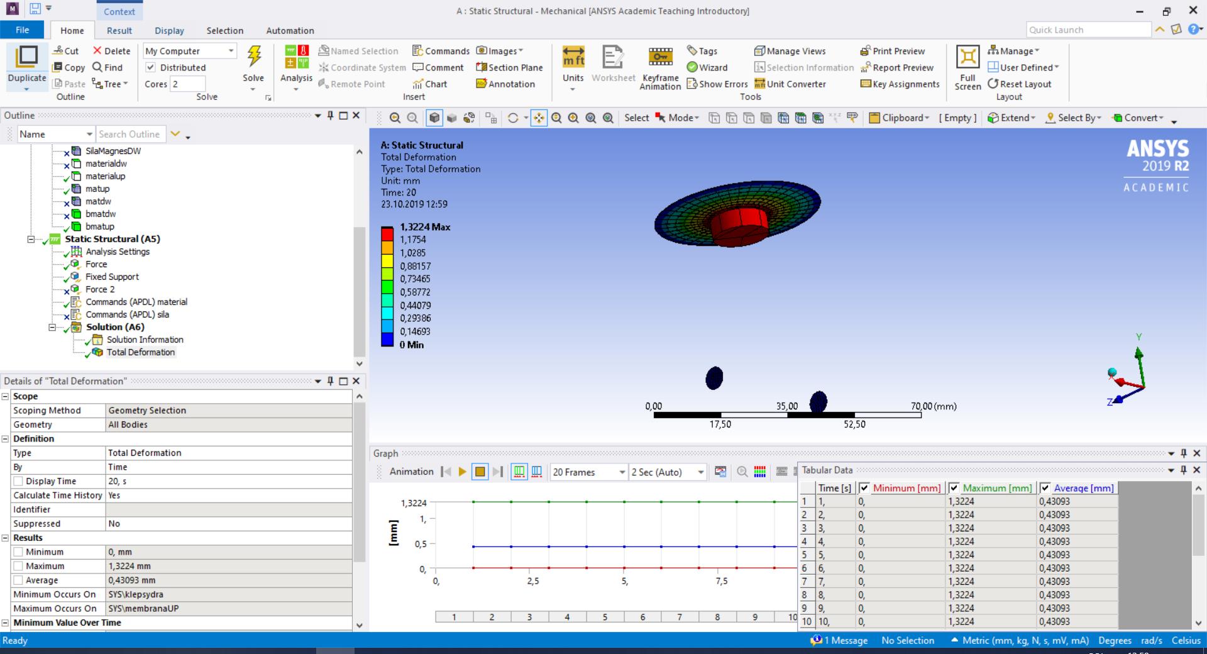The width and height of the screenshot is (1207, 654).
Task: Open the My Computer solve dropdown
Action: (x=190, y=51)
